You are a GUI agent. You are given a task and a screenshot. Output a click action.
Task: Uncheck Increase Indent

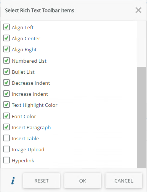click(x=6, y=94)
